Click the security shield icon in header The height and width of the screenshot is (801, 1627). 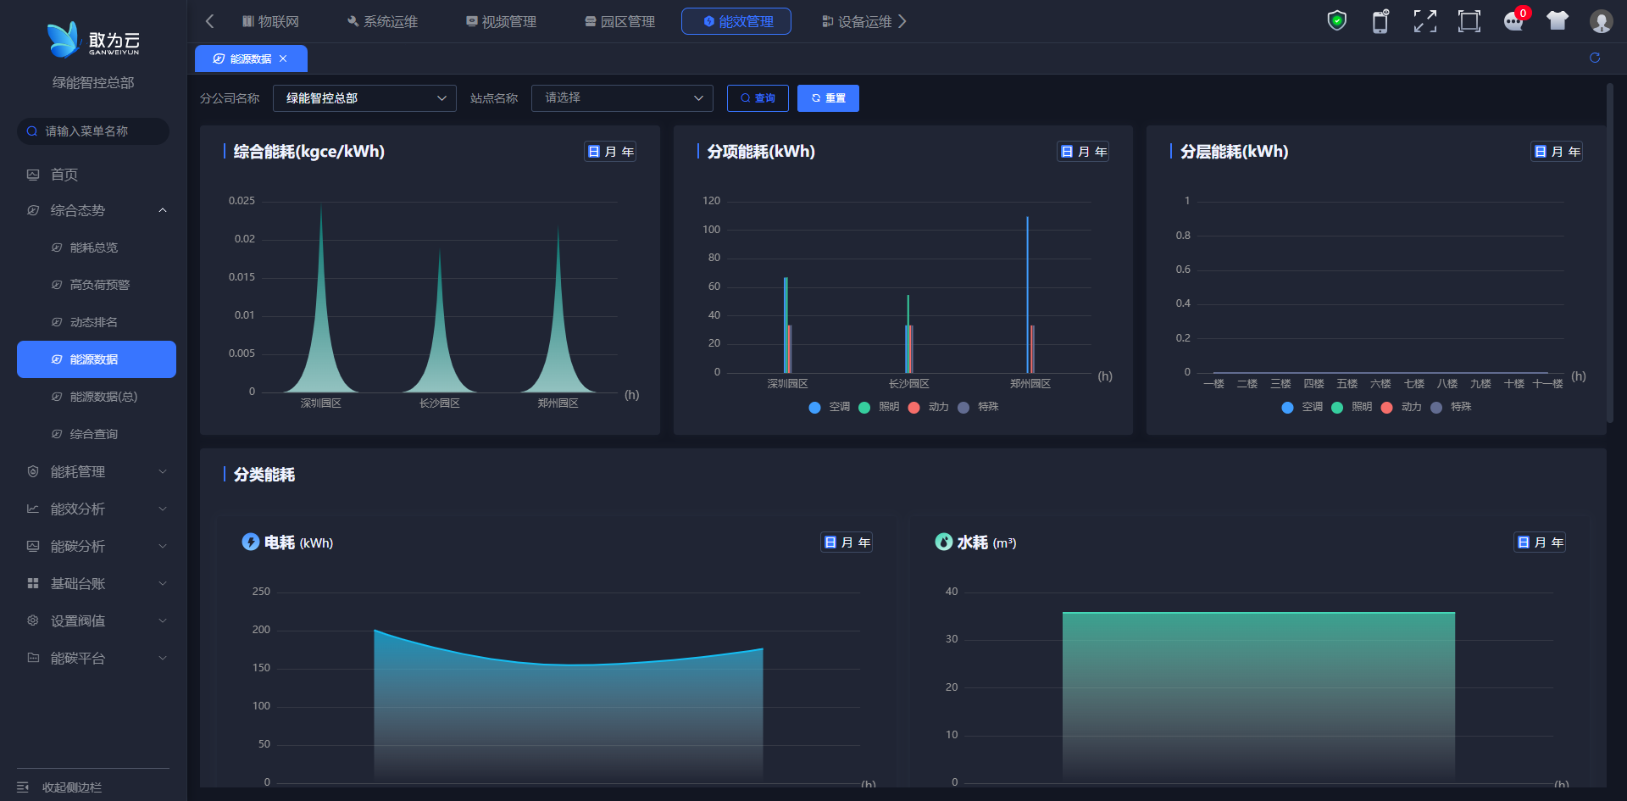(x=1336, y=21)
